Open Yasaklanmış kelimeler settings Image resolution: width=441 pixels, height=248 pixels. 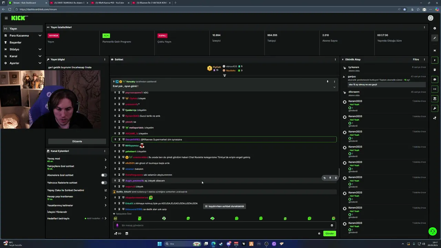(105, 205)
